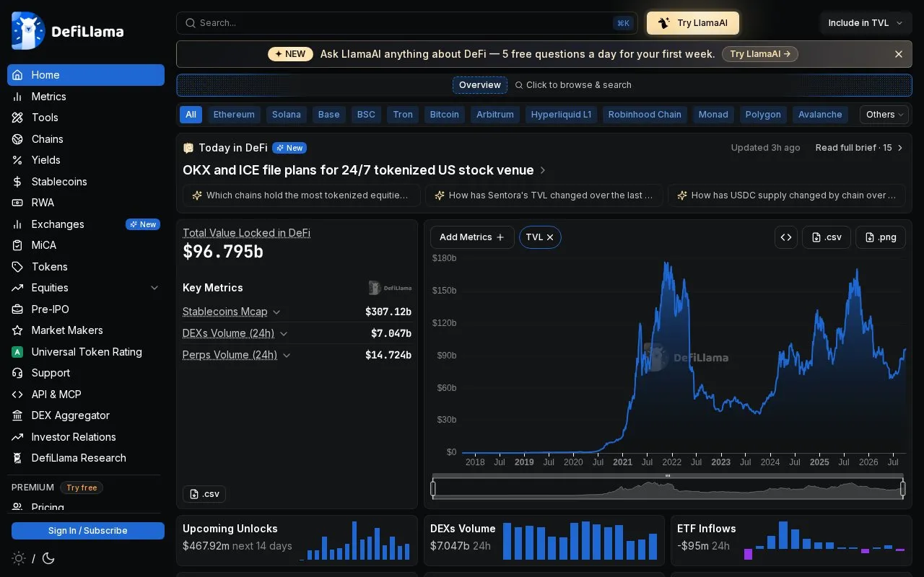Switch to the Hyperliquid L1 tab

(561, 115)
